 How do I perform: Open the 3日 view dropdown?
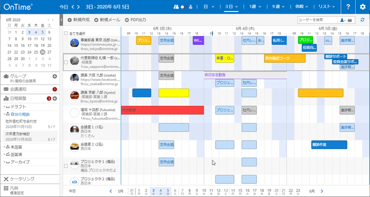pos(232,7)
